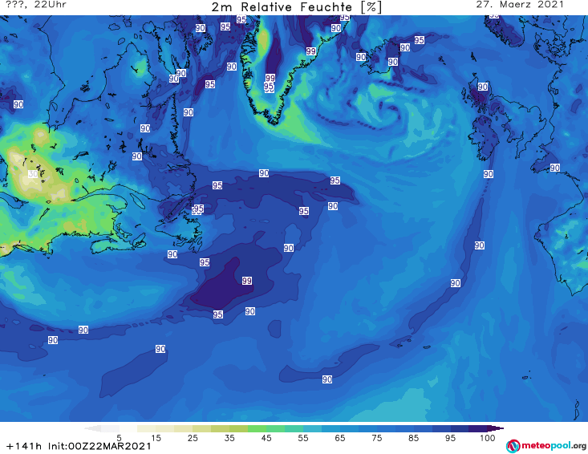Click the '???, 22Uhr' time label
588x454 pixels.
click(36, 5)
